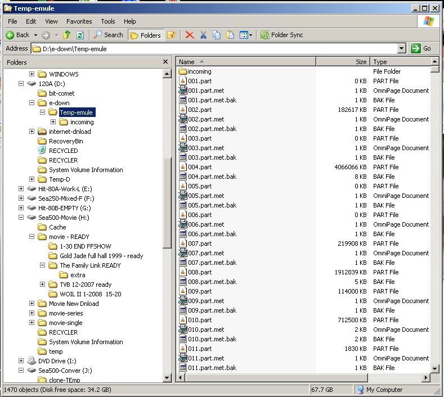The image size is (444, 397).
Task: Click the Paste clipboard icon
Action: (x=230, y=35)
